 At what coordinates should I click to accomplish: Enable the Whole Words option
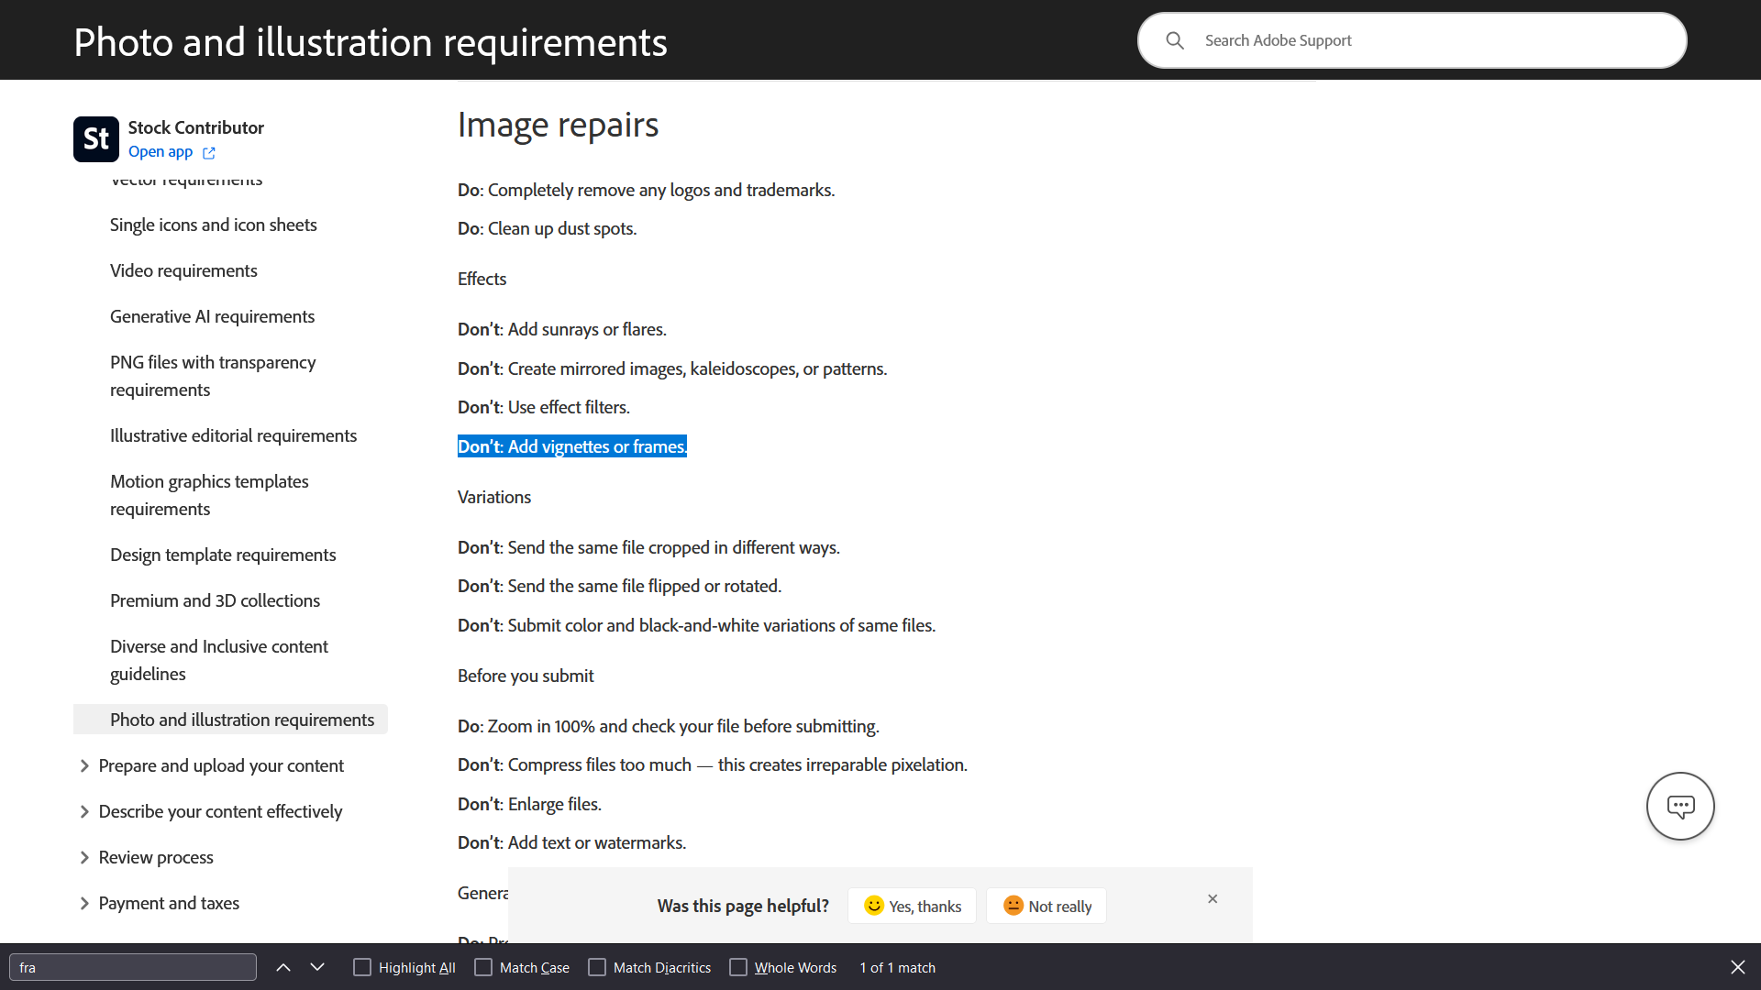737,967
